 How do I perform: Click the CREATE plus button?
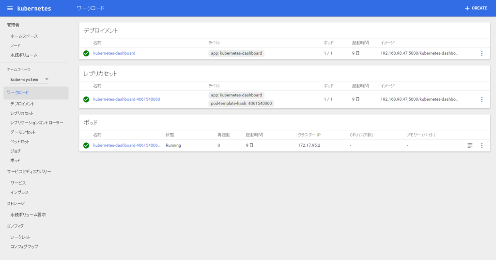(x=476, y=8)
